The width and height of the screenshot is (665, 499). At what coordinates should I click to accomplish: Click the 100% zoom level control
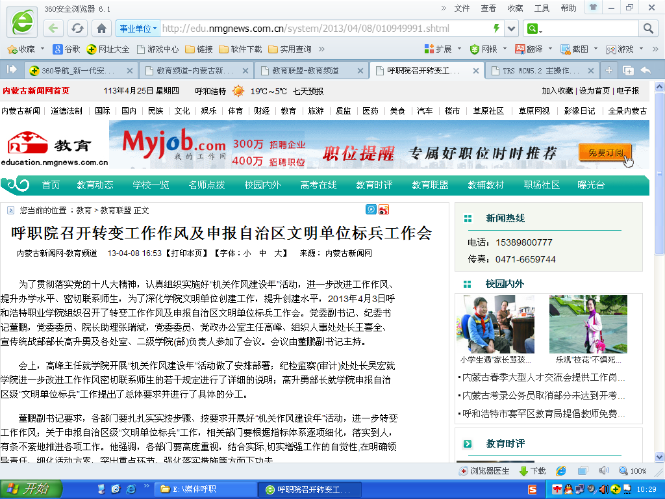point(633,471)
